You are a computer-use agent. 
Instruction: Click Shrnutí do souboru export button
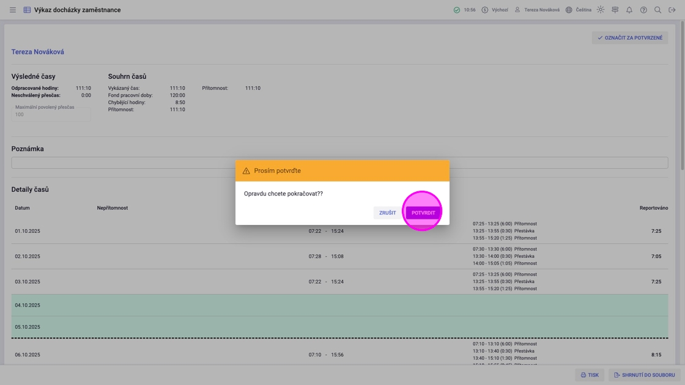point(645,375)
